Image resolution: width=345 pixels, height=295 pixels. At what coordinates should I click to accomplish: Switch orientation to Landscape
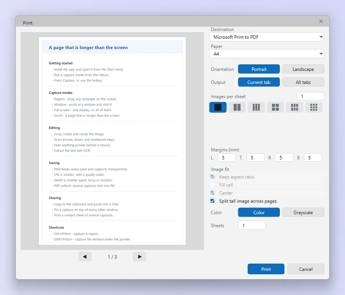303,69
